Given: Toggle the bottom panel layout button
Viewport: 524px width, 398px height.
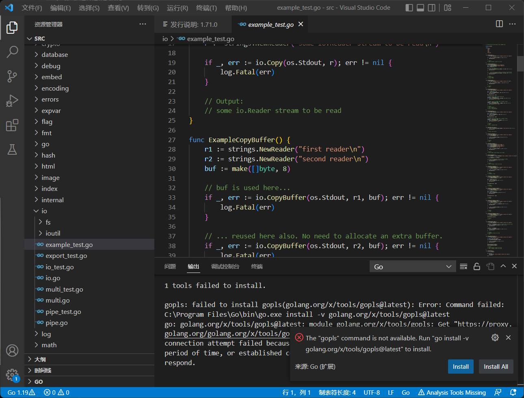Looking at the screenshot, I should click(420, 8).
